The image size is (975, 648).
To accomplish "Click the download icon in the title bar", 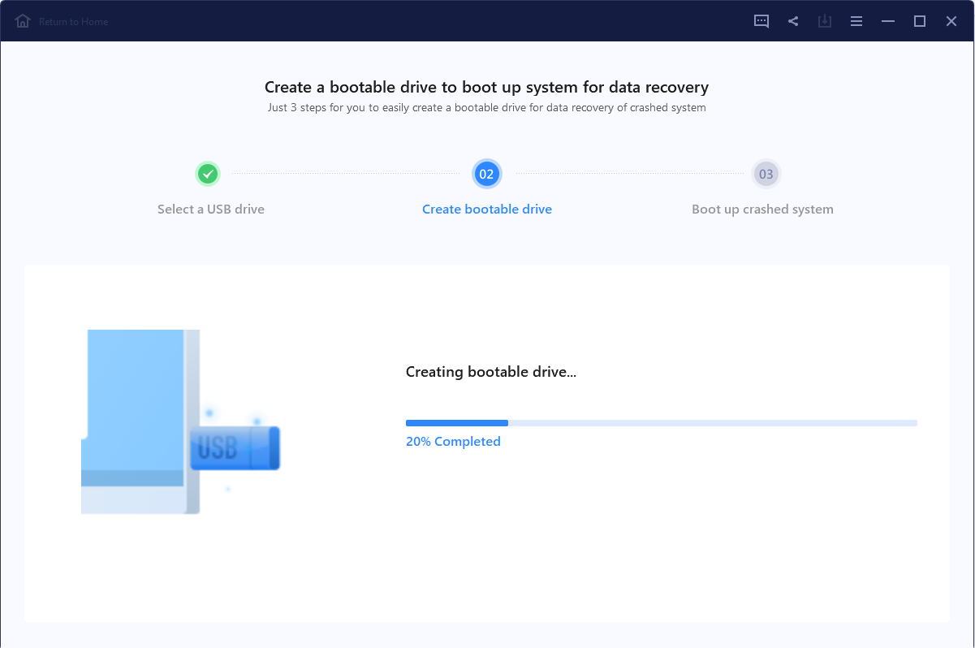I will click(x=825, y=21).
